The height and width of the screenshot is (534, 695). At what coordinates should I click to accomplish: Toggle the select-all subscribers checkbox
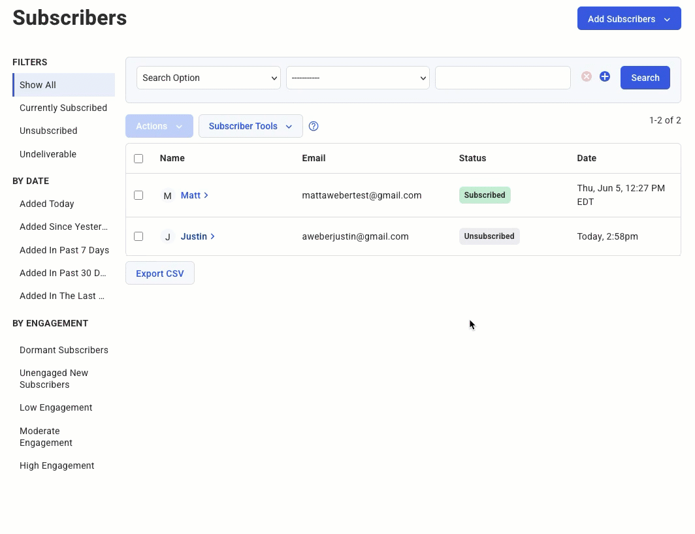138,159
